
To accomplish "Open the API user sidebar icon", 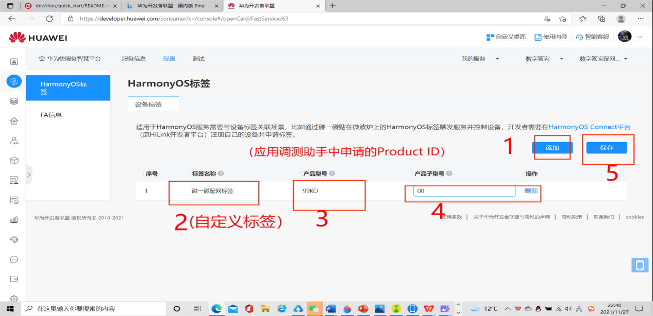I will 14,141.
